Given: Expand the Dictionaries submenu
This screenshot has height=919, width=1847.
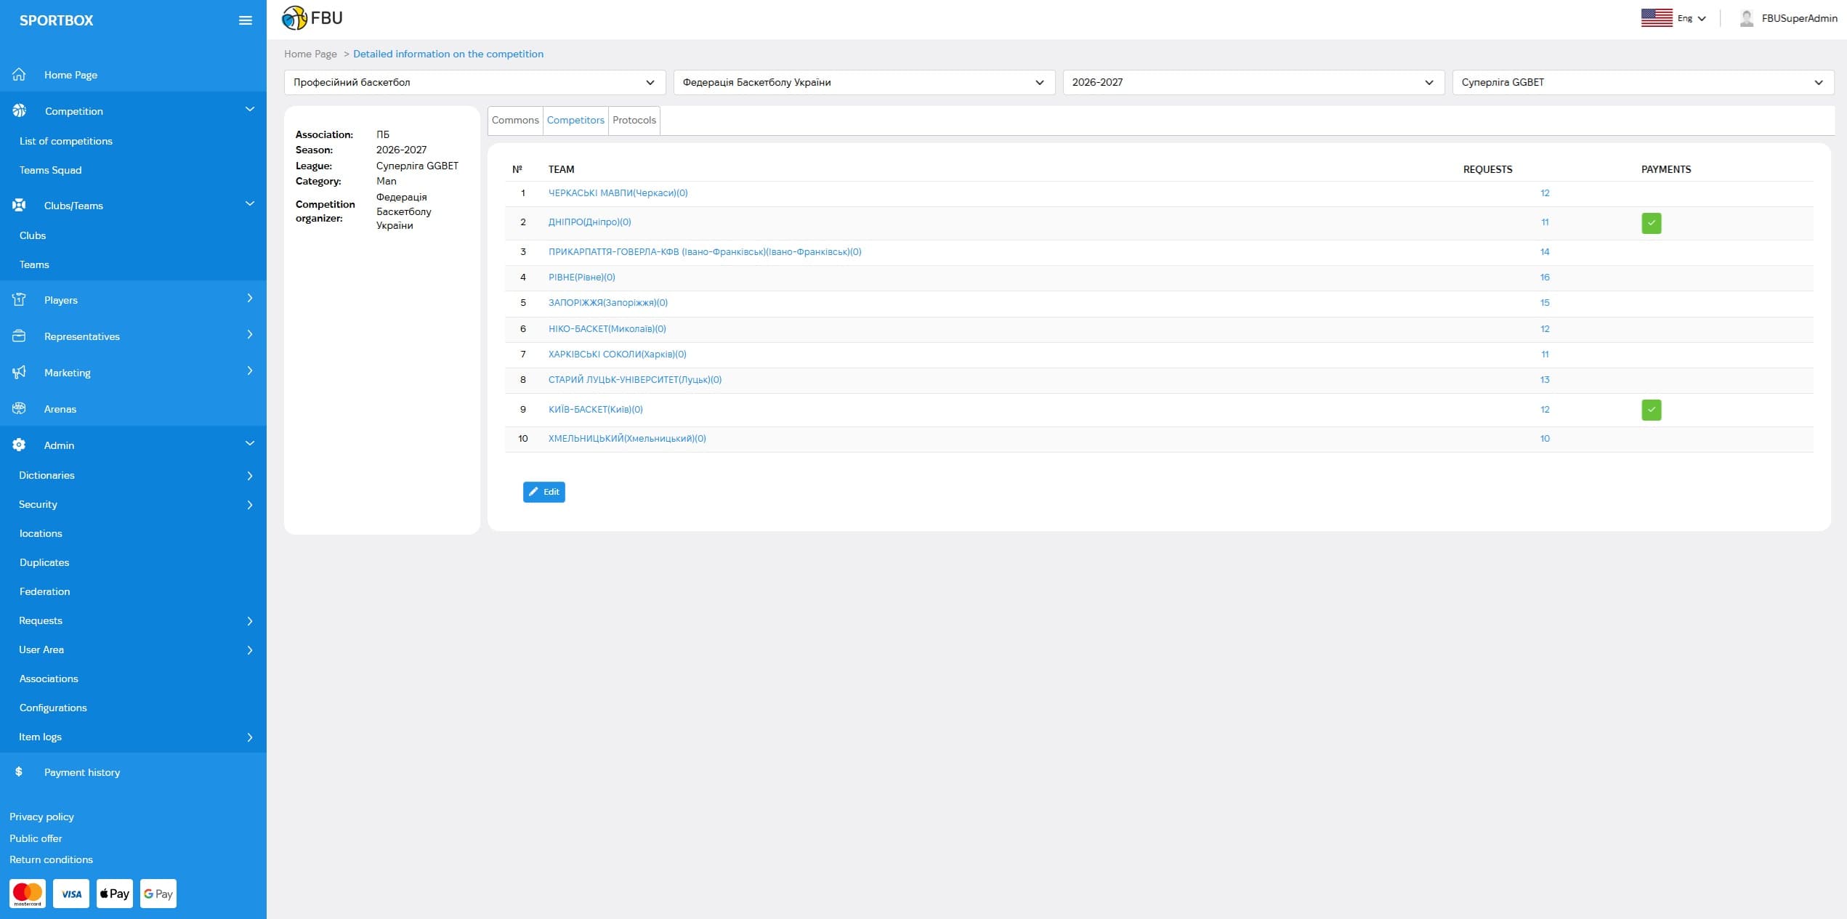Looking at the screenshot, I should (133, 475).
